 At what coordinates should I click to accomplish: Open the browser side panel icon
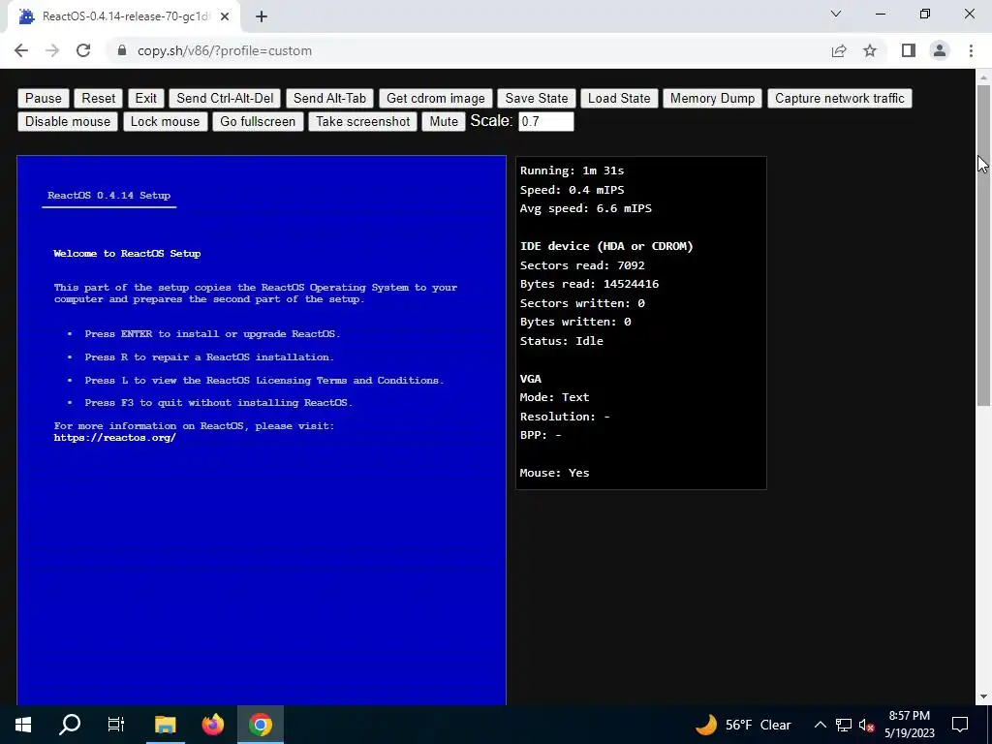click(x=909, y=50)
